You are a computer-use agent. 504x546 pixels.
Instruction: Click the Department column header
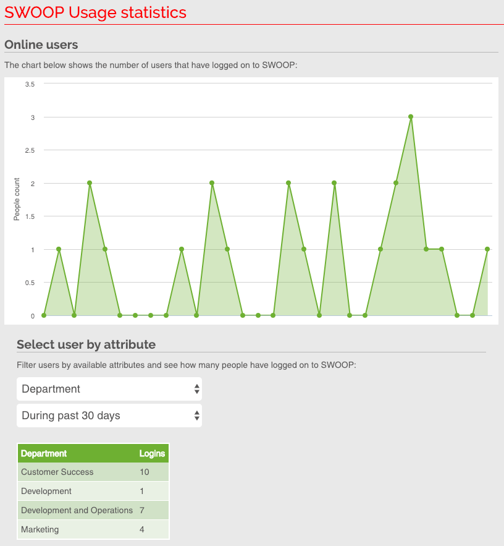(44, 453)
